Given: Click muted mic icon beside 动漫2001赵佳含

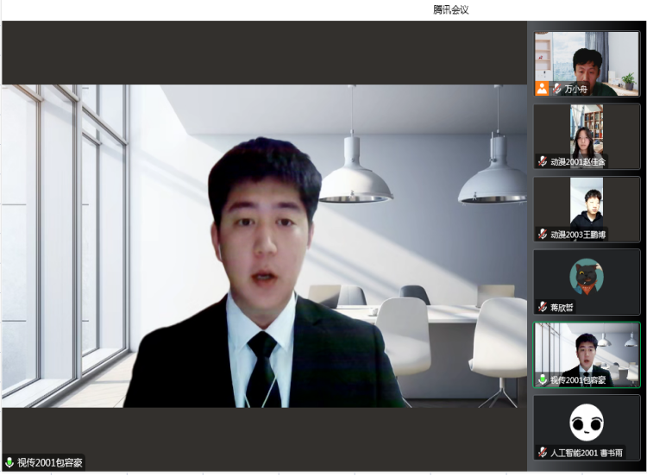Looking at the screenshot, I should pos(543,161).
